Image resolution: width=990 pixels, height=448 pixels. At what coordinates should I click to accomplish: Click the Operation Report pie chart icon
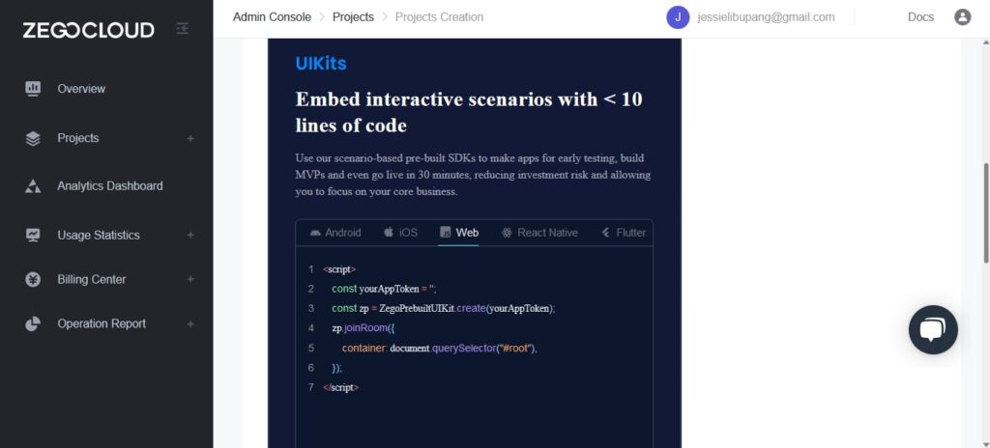33,323
